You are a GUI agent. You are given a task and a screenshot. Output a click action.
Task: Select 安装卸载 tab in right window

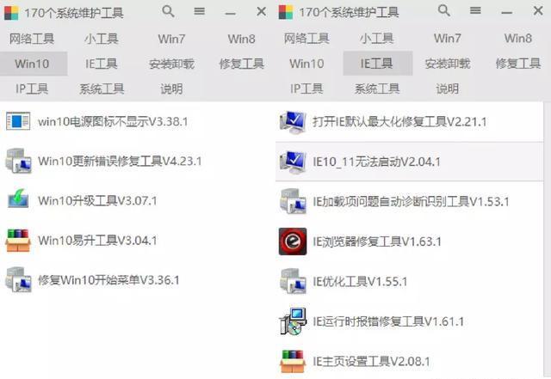(x=447, y=64)
